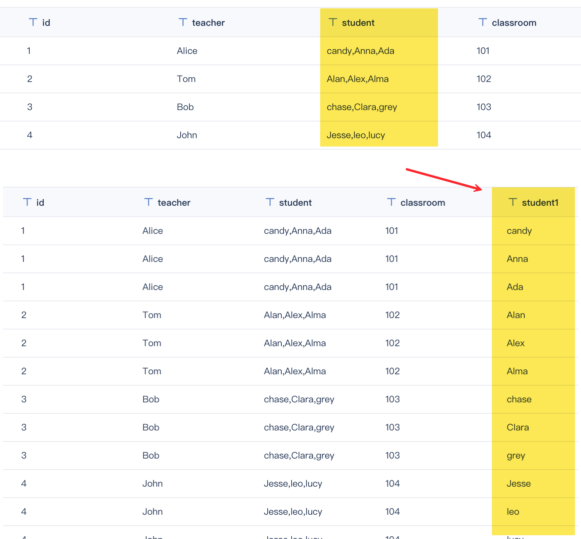Screen dimensions: 581x539
Task: Select the highlighted cell Jesse,leo,lucy
Action: coord(356,135)
